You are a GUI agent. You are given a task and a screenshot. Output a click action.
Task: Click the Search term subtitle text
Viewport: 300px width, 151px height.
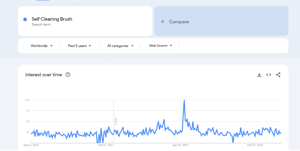[x=41, y=24]
